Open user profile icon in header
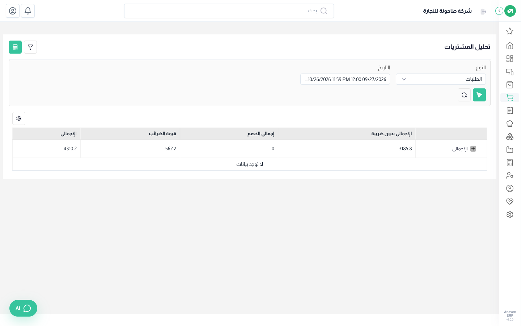The height and width of the screenshot is (326, 521). [13, 11]
